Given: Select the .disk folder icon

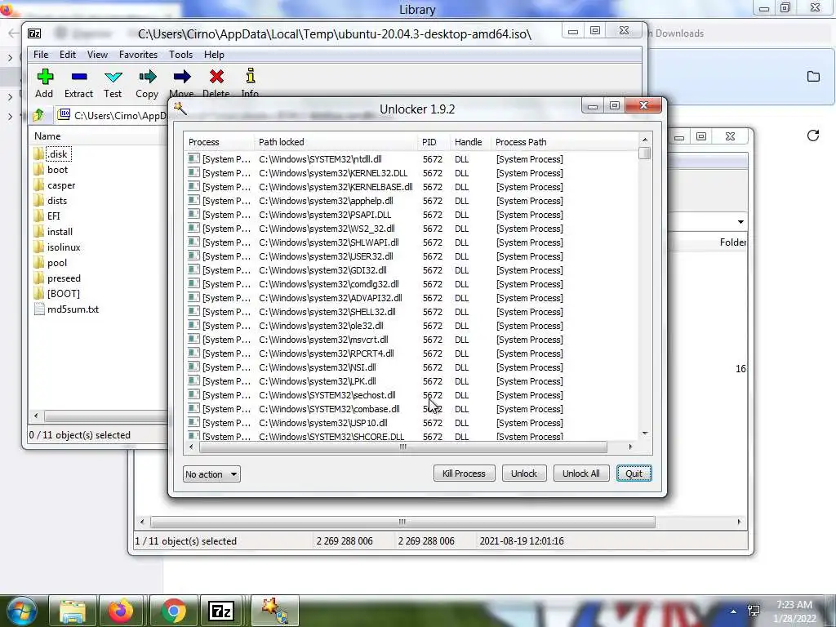Looking at the screenshot, I should (38, 154).
